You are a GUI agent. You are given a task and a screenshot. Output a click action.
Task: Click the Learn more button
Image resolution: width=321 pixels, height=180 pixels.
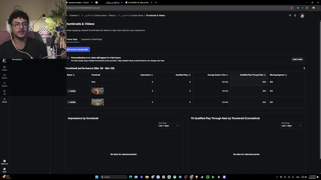pos(297,59)
